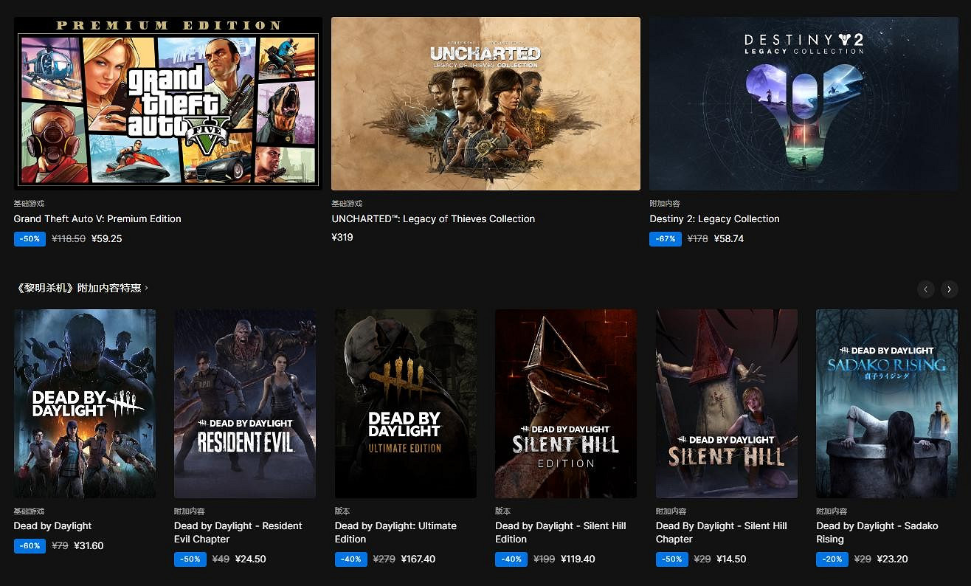Click the ¥14.50 price of Silent Hill Chapter

(x=731, y=559)
